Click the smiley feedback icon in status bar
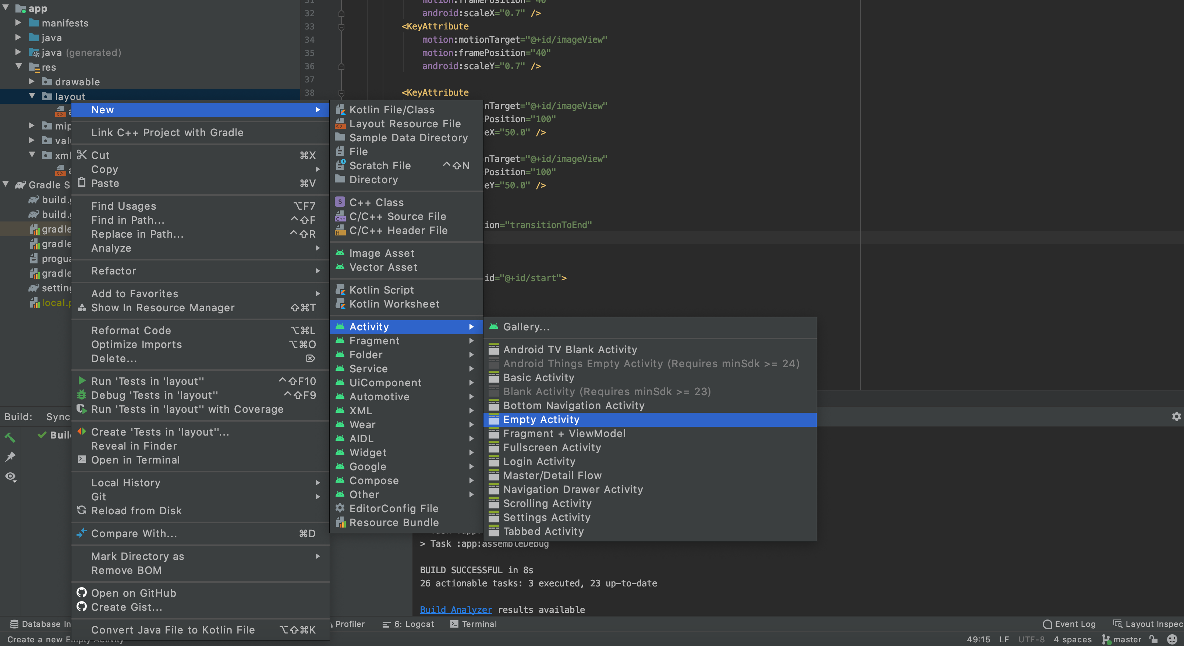 [x=1172, y=639]
